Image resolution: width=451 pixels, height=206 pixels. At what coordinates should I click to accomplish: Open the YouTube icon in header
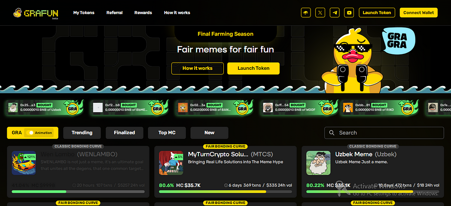349,12
